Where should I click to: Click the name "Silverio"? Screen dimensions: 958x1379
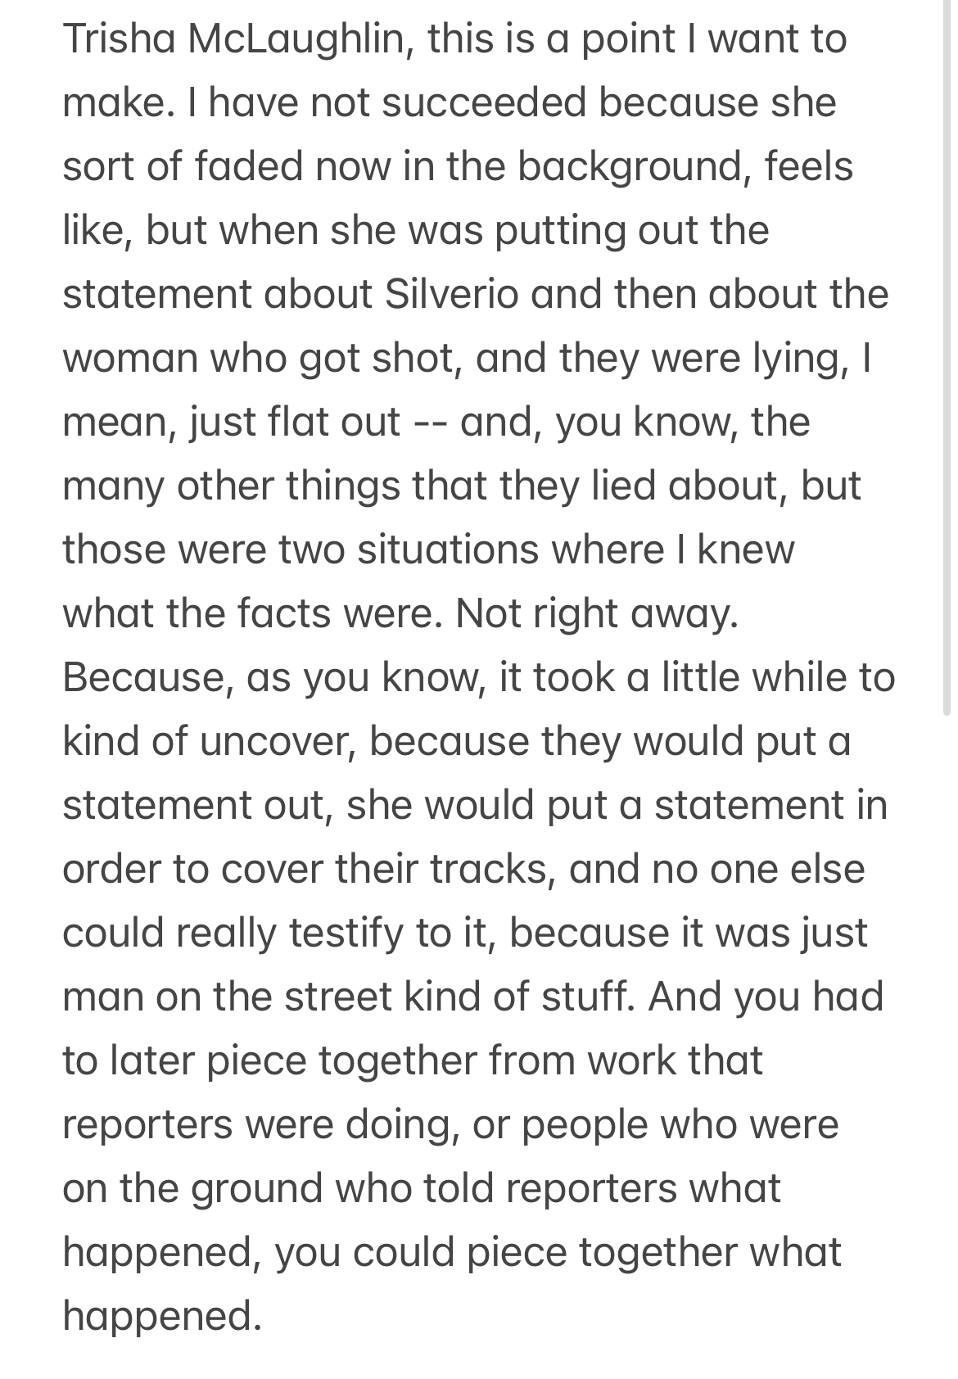451,294
